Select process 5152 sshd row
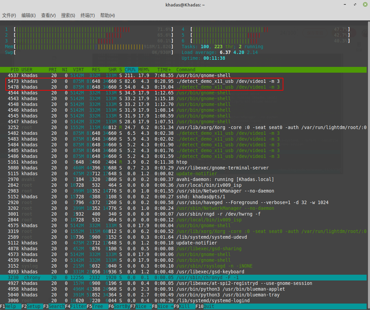 183,197
